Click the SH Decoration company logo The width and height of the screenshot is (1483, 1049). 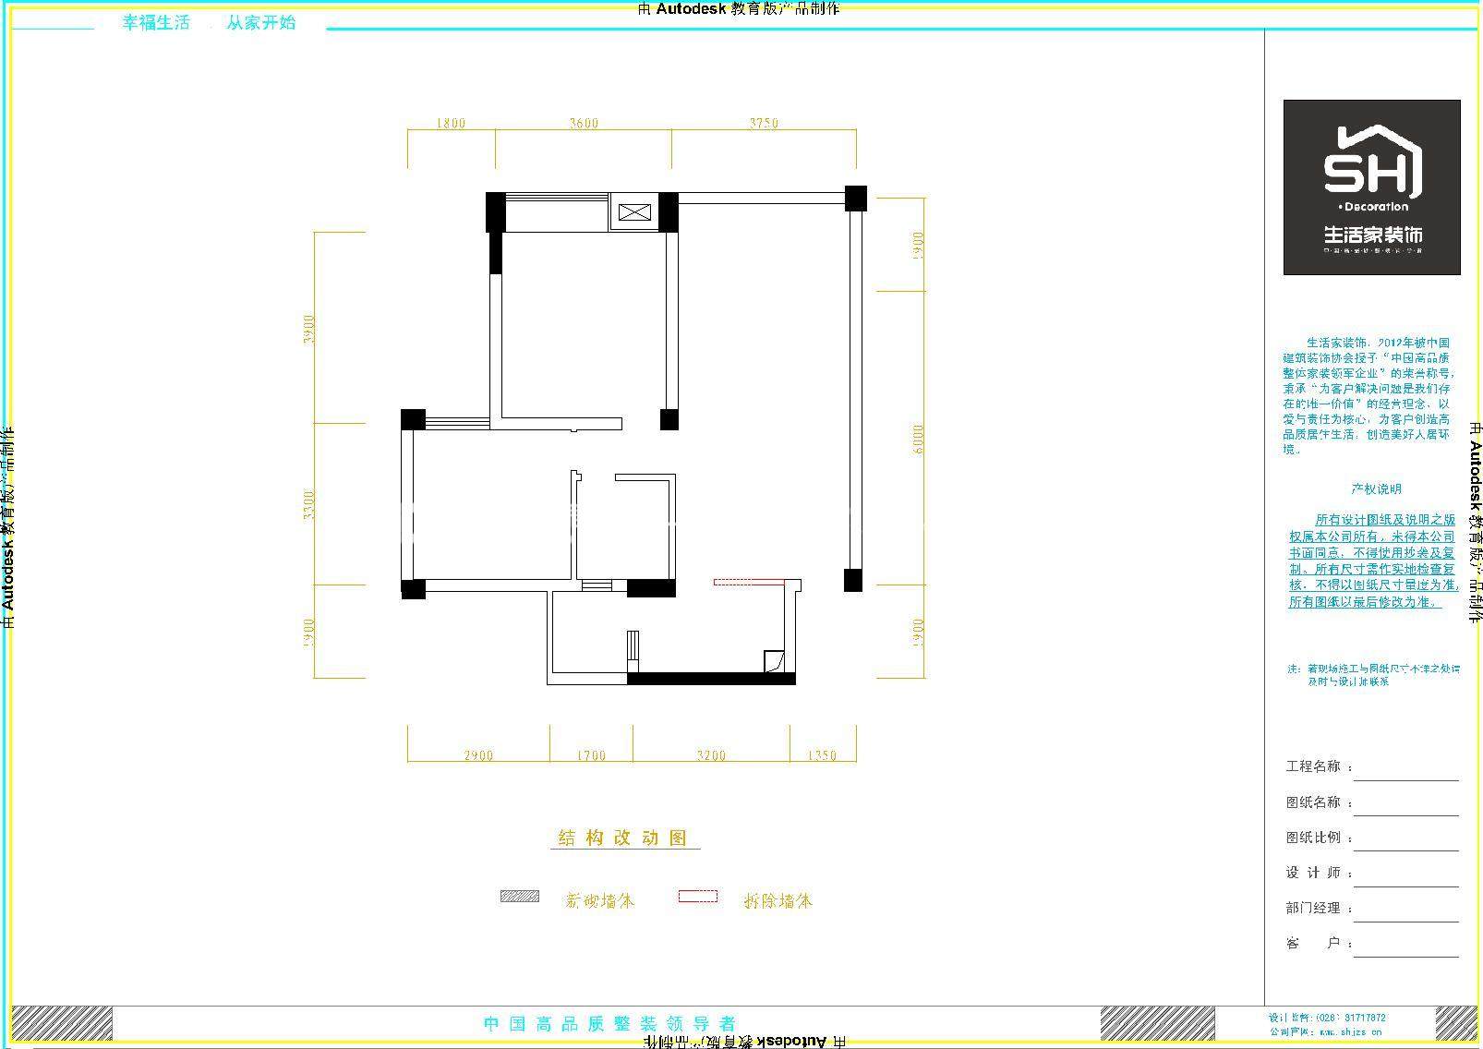pos(1371,187)
